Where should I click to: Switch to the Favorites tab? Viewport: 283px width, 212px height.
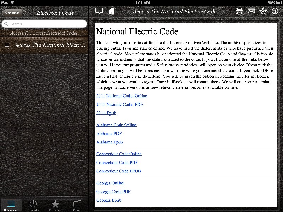coord(55,206)
